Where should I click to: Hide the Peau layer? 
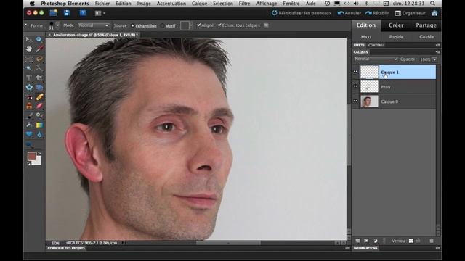click(x=355, y=86)
